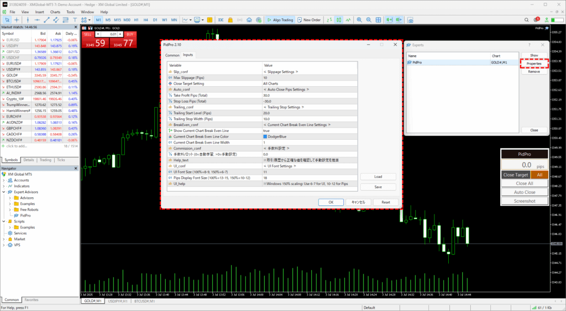Open the Market shopping bag icon
Image resolution: width=566 pixels, height=311 pixels.
[230, 20]
